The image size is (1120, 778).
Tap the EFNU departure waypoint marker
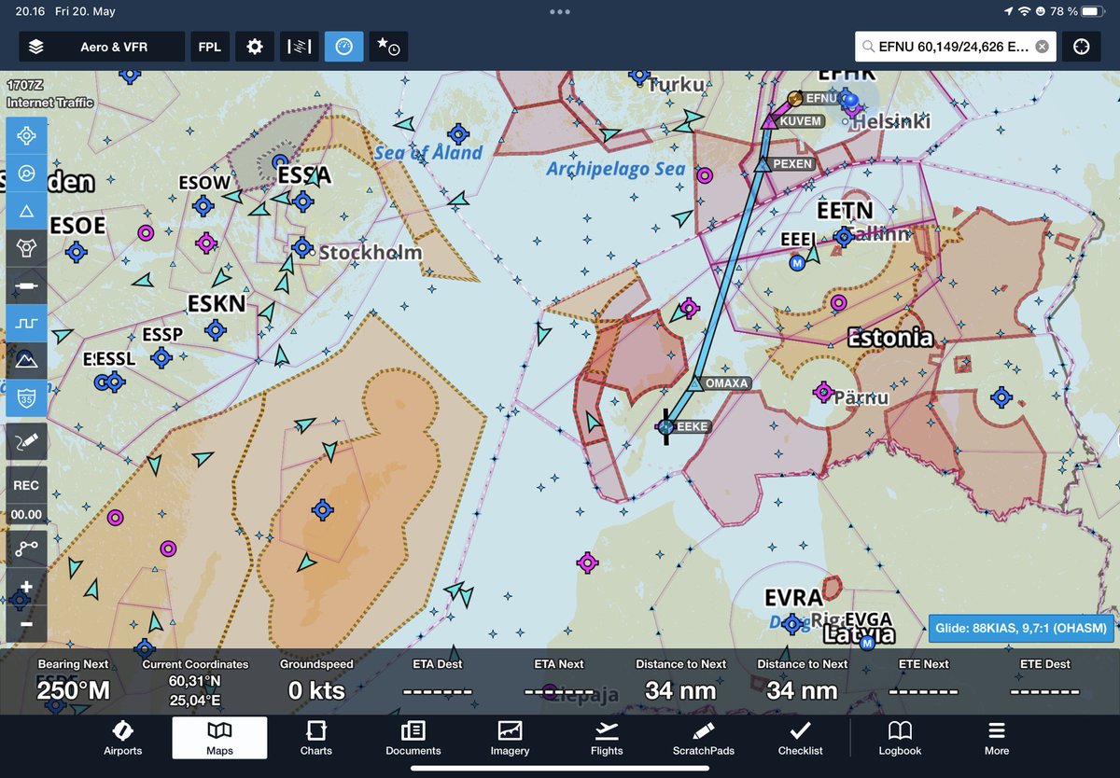pyautogui.click(x=796, y=97)
